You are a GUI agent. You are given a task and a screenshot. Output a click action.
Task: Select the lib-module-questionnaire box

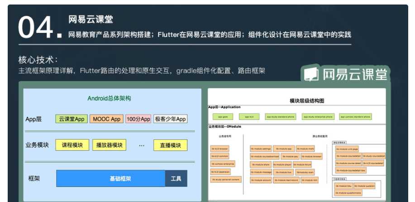[348, 193]
